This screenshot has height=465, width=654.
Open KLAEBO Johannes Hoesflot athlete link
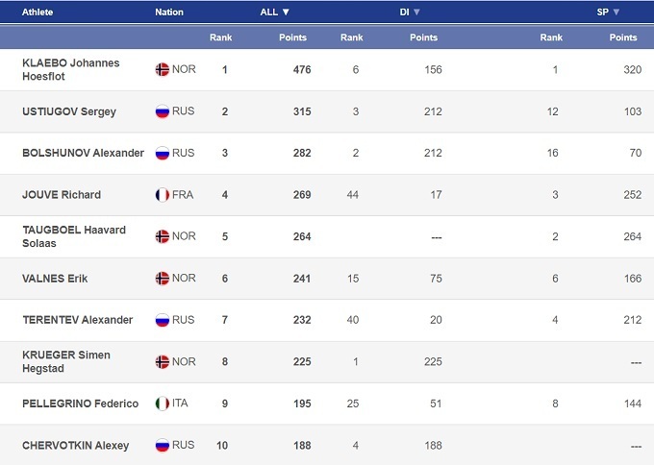71,69
